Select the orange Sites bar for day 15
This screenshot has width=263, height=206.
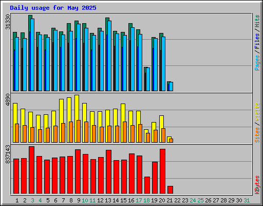pos(125,132)
